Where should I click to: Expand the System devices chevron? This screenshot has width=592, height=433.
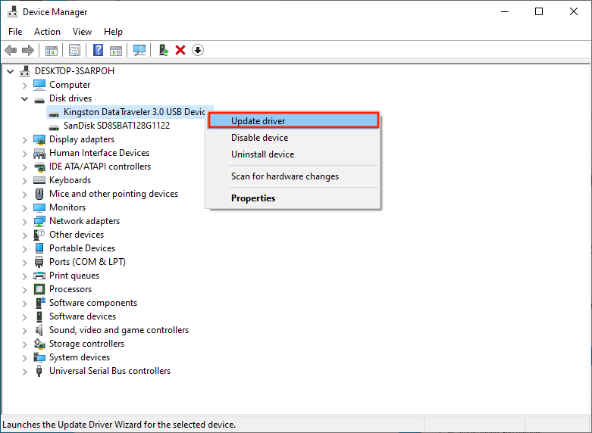[25, 357]
